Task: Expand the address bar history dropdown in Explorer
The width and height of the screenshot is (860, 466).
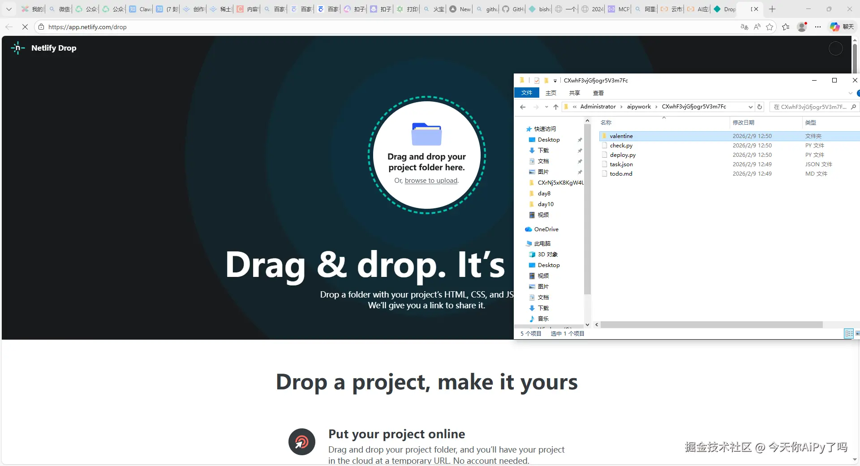Action: point(751,107)
